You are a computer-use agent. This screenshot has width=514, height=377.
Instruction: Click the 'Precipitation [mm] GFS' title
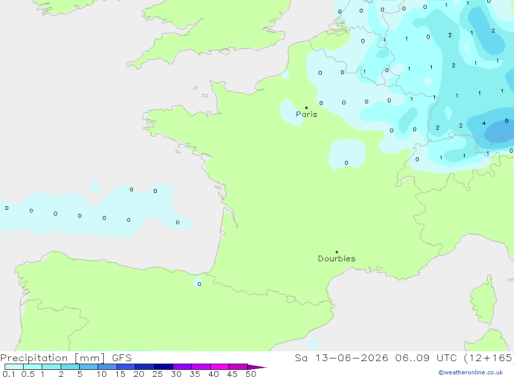pyautogui.click(x=66, y=358)
